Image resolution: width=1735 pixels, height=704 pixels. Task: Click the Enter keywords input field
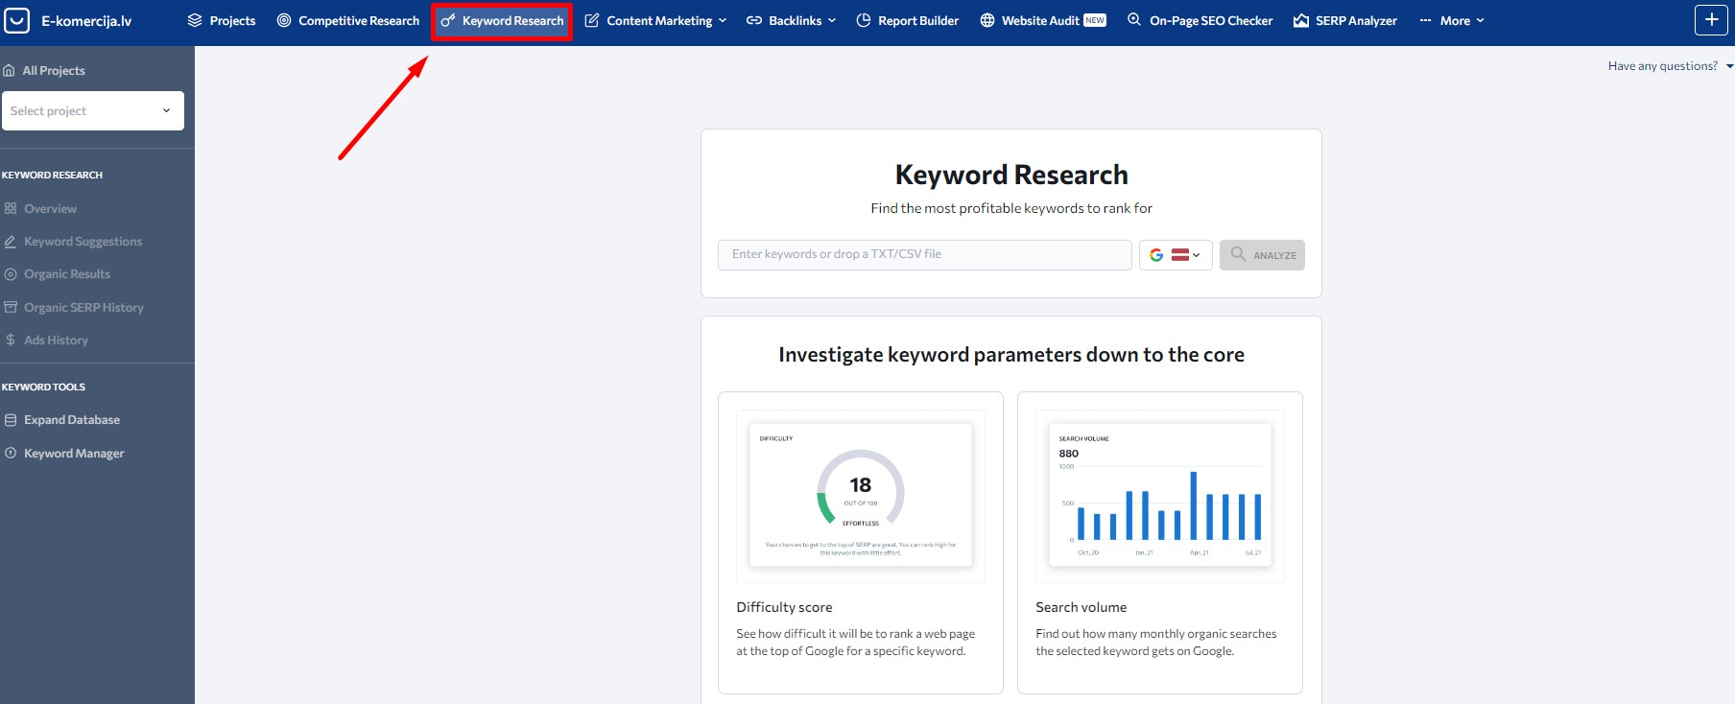coord(924,255)
